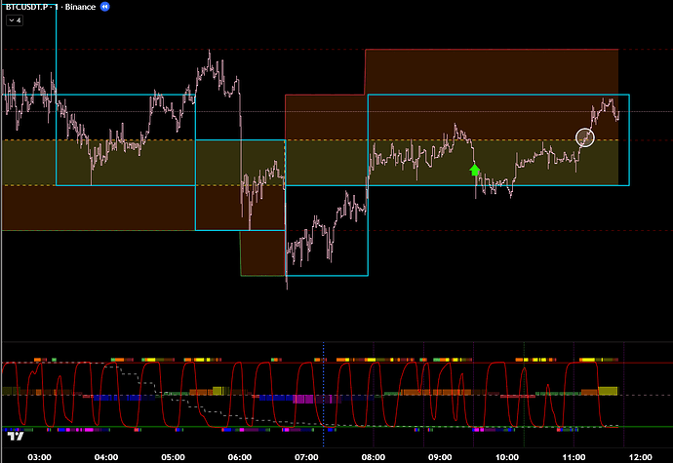Image resolution: width=673 pixels, height=463 pixels.
Task: Click the 03:00 label on time axis
Action: pos(40,455)
